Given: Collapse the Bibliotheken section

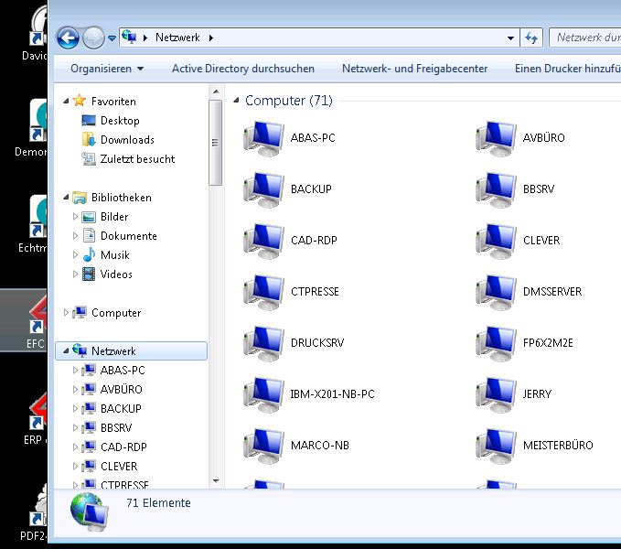Looking at the screenshot, I should pos(66,198).
